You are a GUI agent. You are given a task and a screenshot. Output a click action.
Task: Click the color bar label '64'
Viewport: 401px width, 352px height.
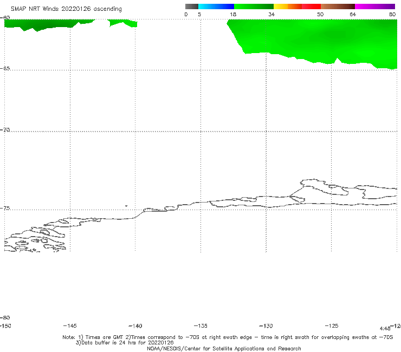353,14
